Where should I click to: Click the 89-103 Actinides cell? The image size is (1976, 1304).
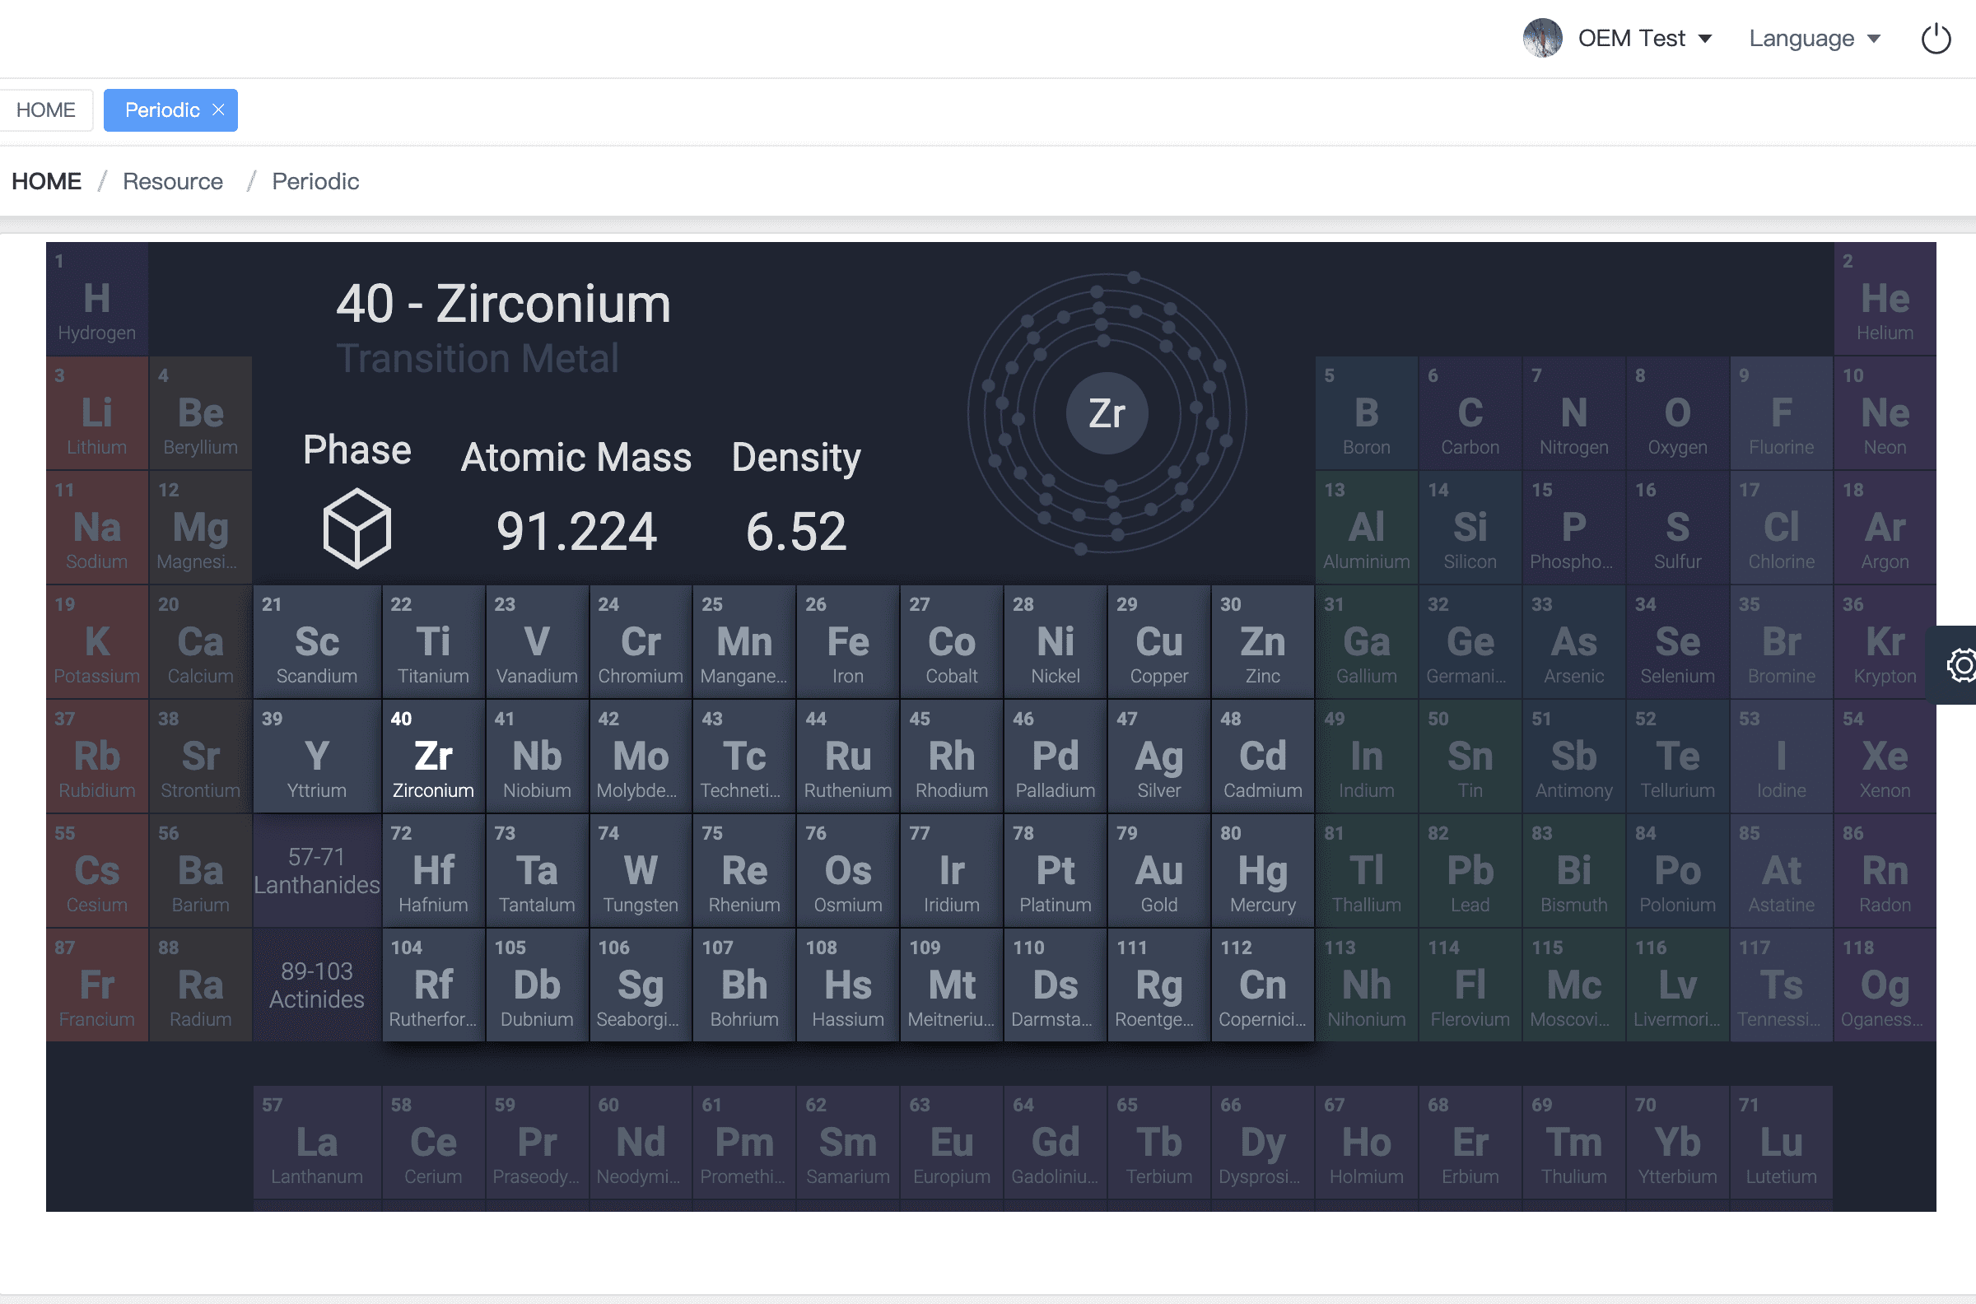317,985
